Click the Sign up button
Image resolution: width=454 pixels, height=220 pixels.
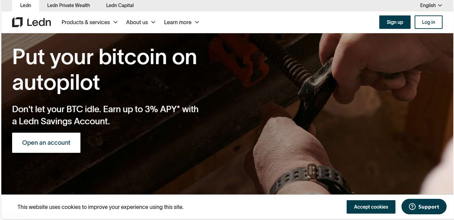395,22
